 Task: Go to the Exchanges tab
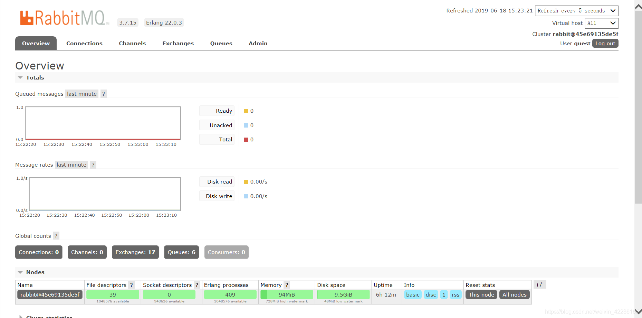[x=178, y=43]
